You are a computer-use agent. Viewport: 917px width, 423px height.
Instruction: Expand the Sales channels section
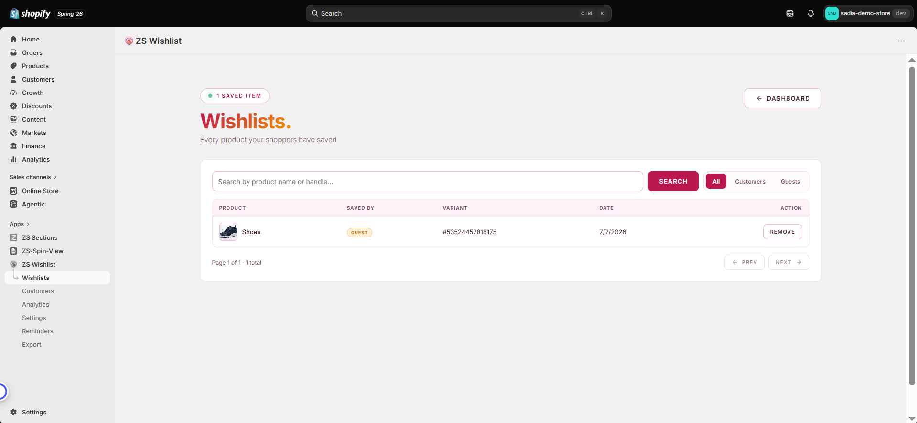click(33, 177)
